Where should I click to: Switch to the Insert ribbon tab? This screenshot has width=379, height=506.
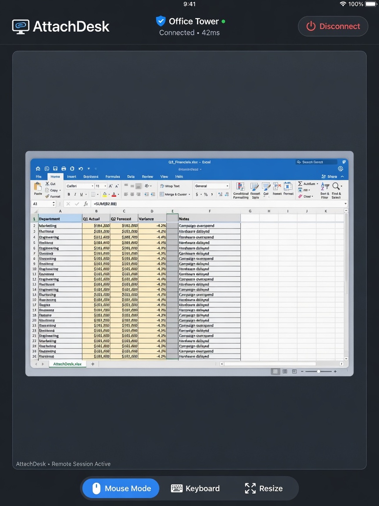[71, 176]
